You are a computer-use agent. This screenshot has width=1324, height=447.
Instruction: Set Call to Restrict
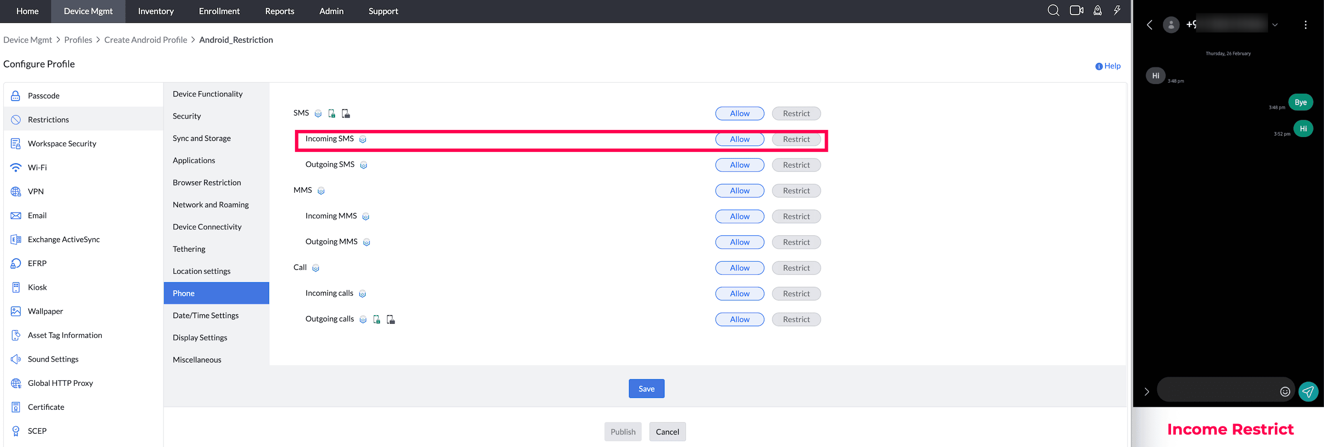click(x=796, y=268)
